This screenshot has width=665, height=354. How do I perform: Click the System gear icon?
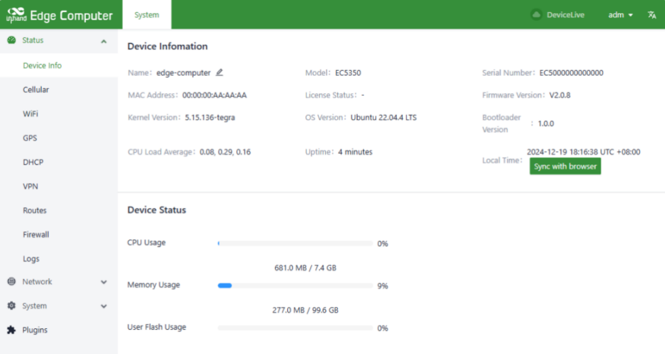11,306
